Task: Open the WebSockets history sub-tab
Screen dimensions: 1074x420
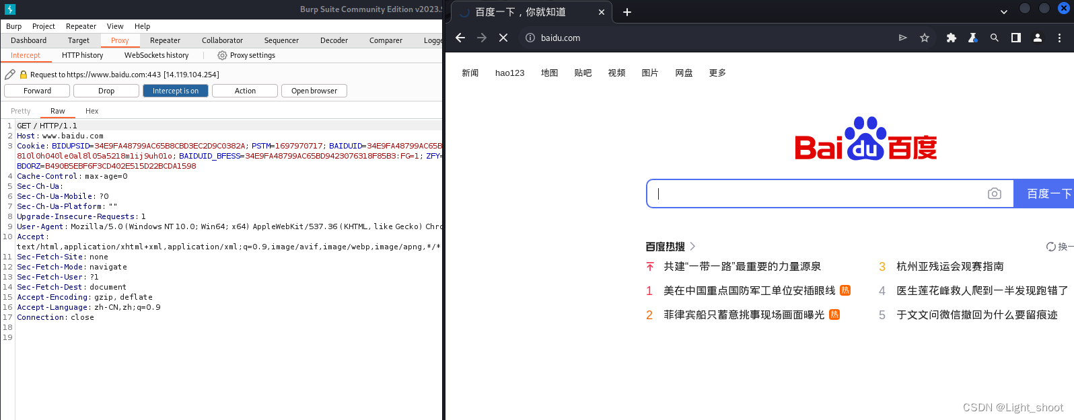Action: [157, 55]
